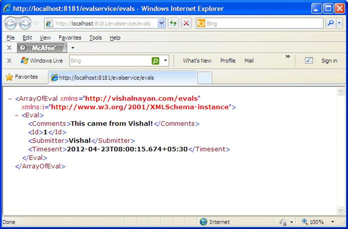Click the green Windows Live search icon

pyautogui.click(x=156, y=61)
